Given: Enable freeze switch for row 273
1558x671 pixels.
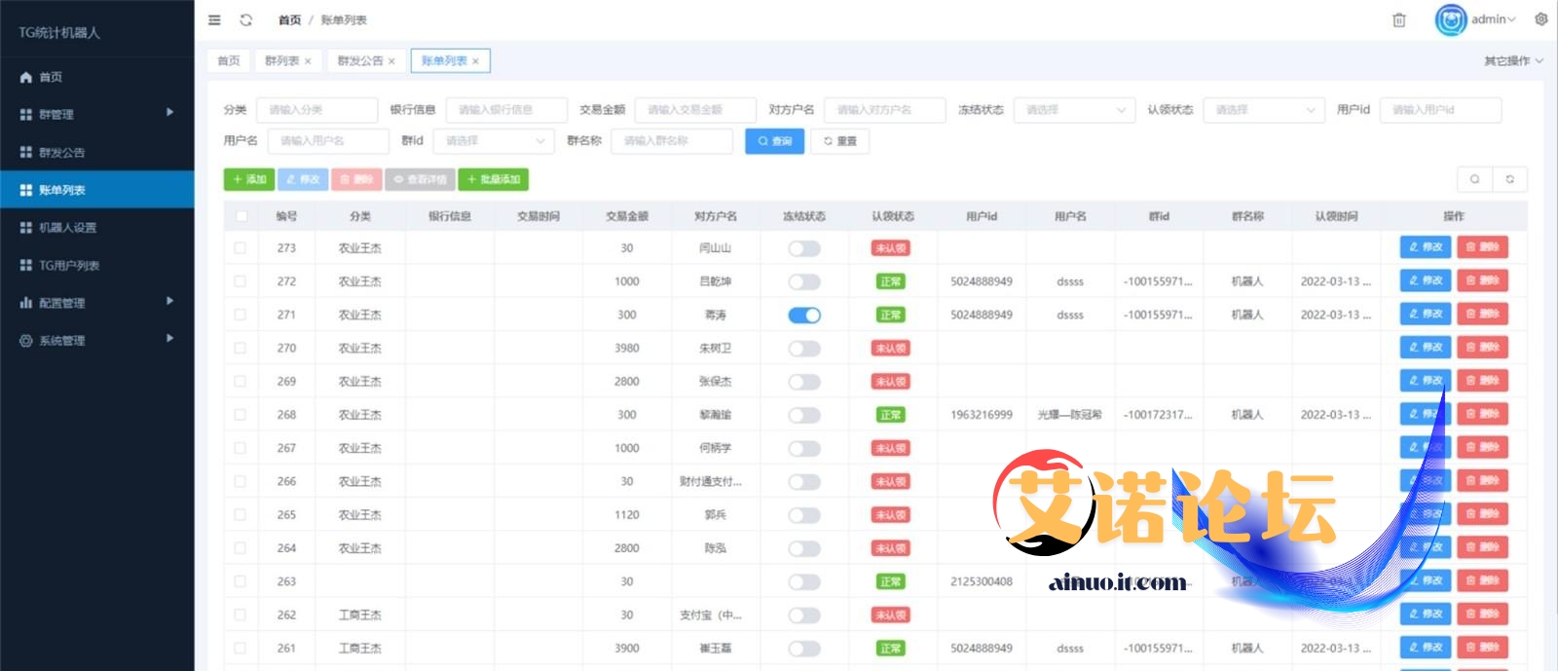Looking at the screenshot, I should click(x=804, y=248).
